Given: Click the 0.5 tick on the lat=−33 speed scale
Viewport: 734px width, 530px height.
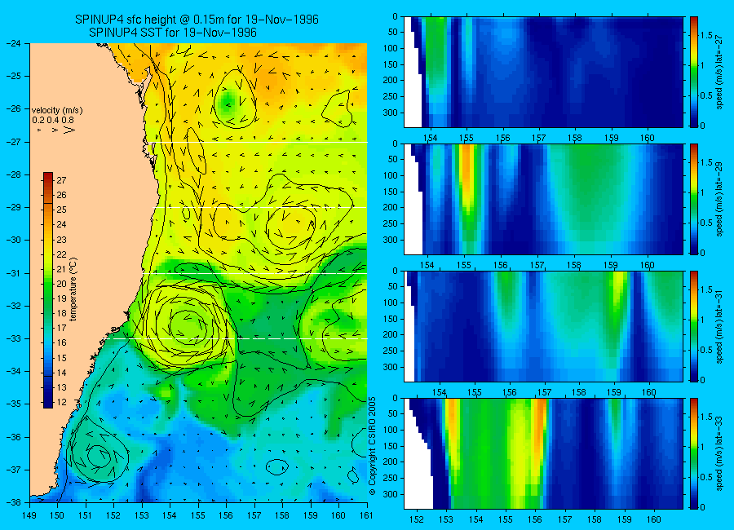Looking at the screenshot, I should pyautogui.click(x=707, y=477).
